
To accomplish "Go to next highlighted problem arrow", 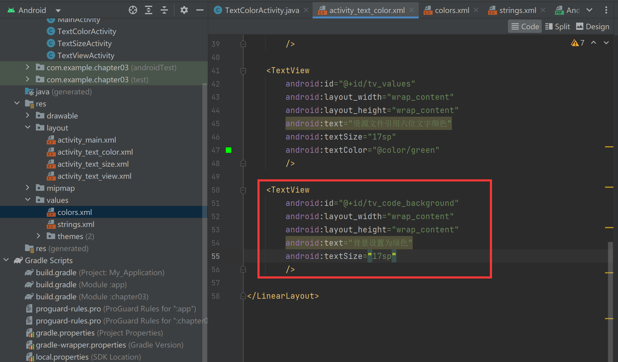I will 606,43.
